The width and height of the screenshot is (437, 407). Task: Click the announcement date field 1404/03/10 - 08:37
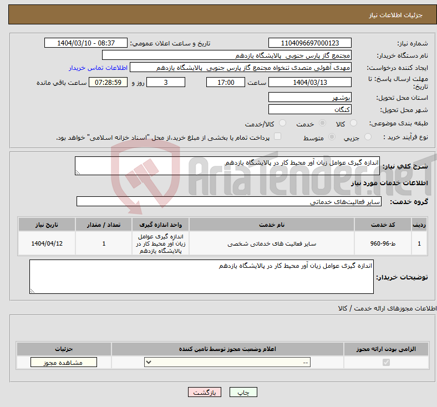(x=86, y=43)
